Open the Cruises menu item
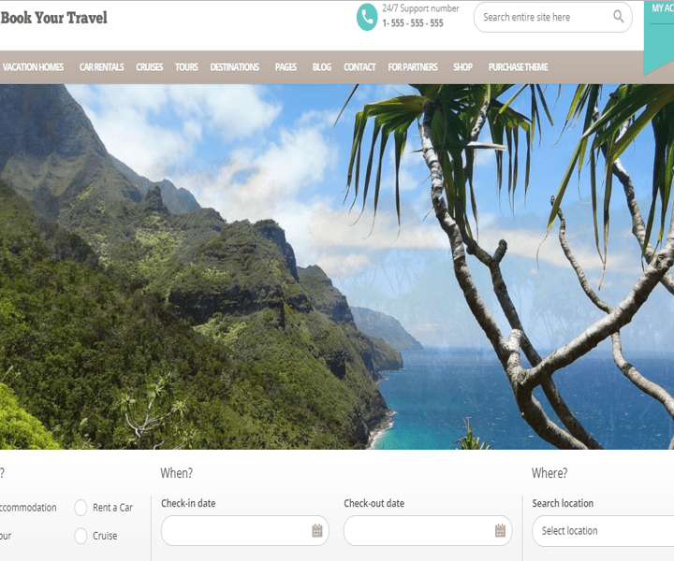The height and width of the screenshot is (561, 674). [x=150, y=67]
